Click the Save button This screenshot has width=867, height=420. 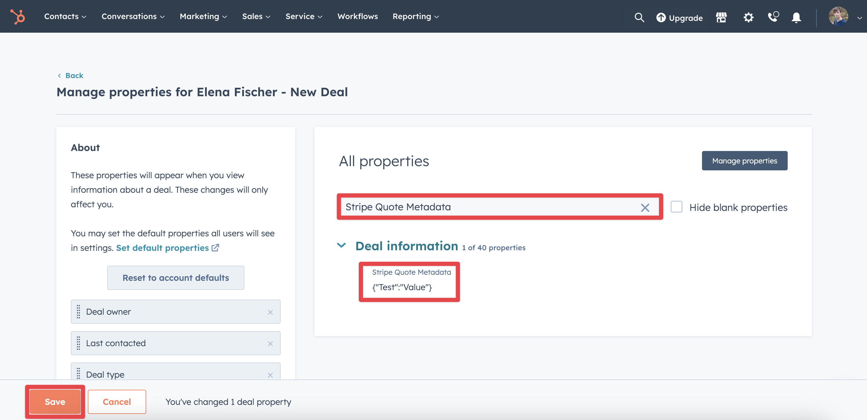(x=55, y=402)
